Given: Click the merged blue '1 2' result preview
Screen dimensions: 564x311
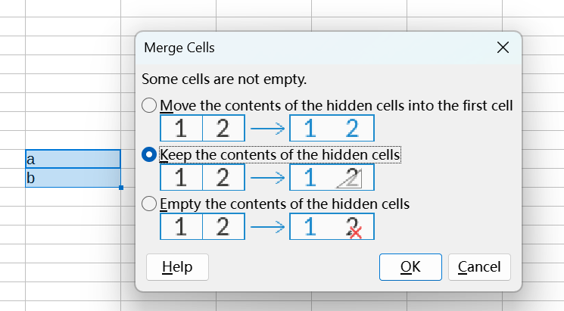Looking at the screenshot, I should (x=332, y=129).
